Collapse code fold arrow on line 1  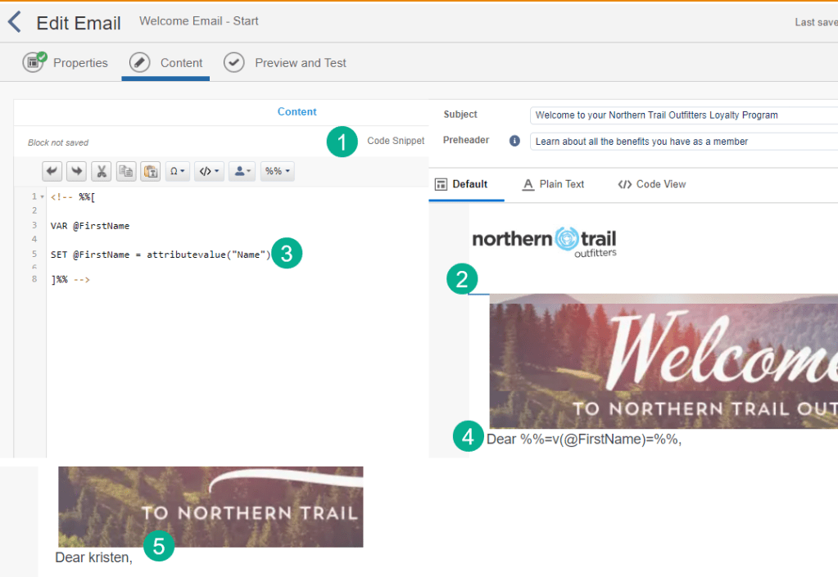click(42, 197)
